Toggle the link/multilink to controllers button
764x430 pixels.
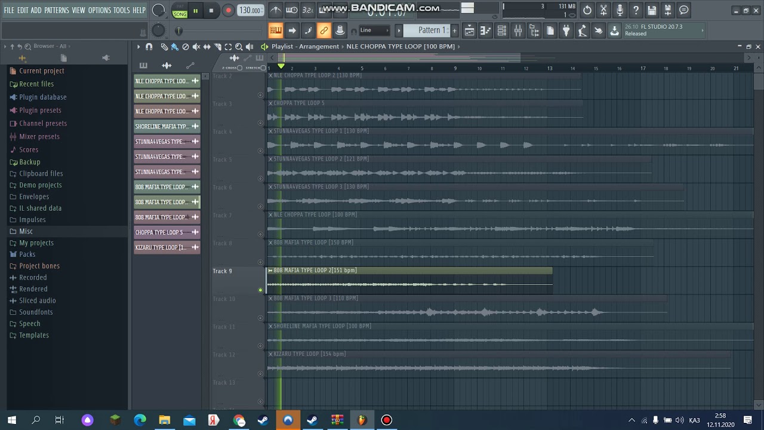pyautogui.click(x=324, y=30)
